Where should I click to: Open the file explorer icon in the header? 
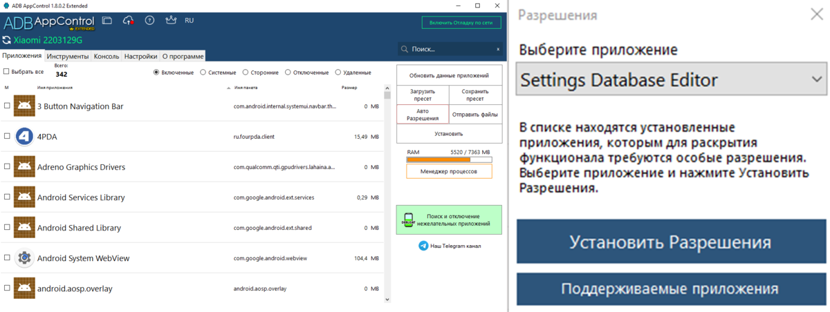107,21
